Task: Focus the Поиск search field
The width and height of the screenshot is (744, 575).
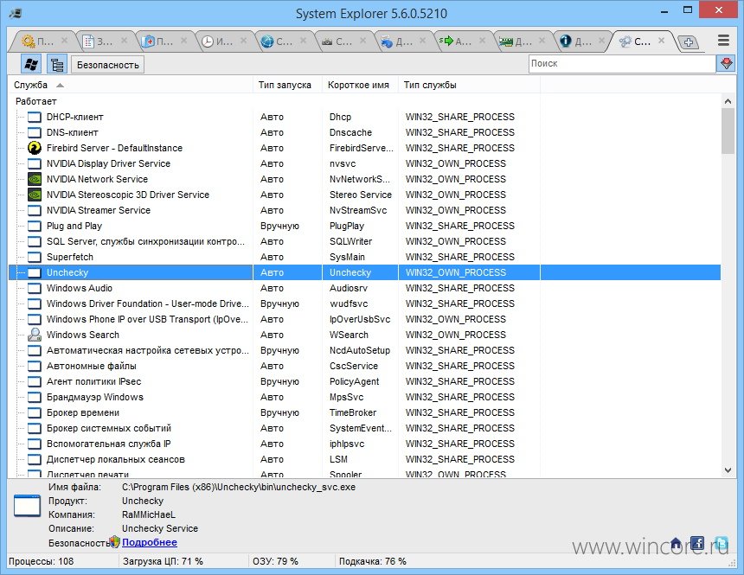Action: click(x=621, y=64)
